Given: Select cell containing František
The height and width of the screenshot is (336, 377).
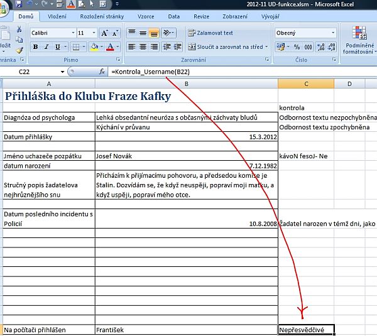Looking at the screenshot, I should click(187, 330).
